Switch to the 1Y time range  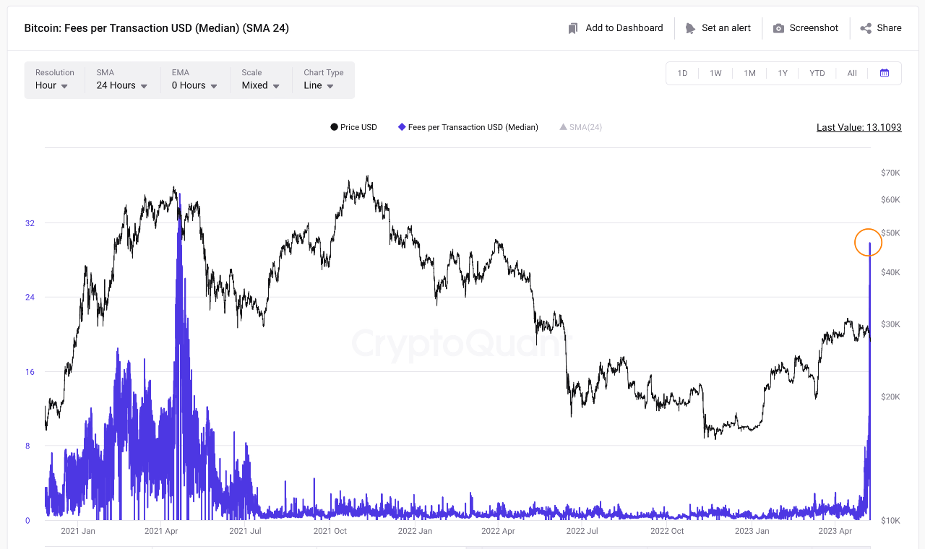783,73
